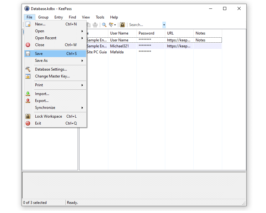Maximize the KeePass window
Image resolution: width=266 pixels, height=213 pixels.
point(225,8)
